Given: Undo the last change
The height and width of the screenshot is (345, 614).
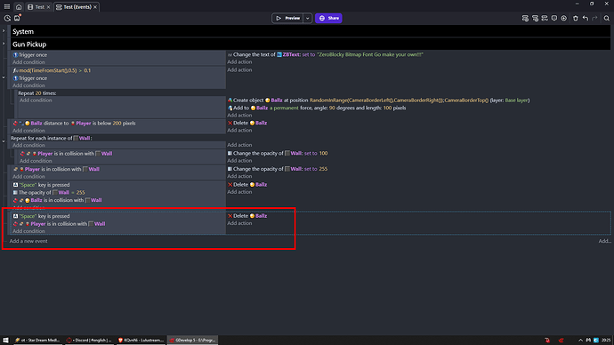Looking at the screenshot, I should [585, 19].
